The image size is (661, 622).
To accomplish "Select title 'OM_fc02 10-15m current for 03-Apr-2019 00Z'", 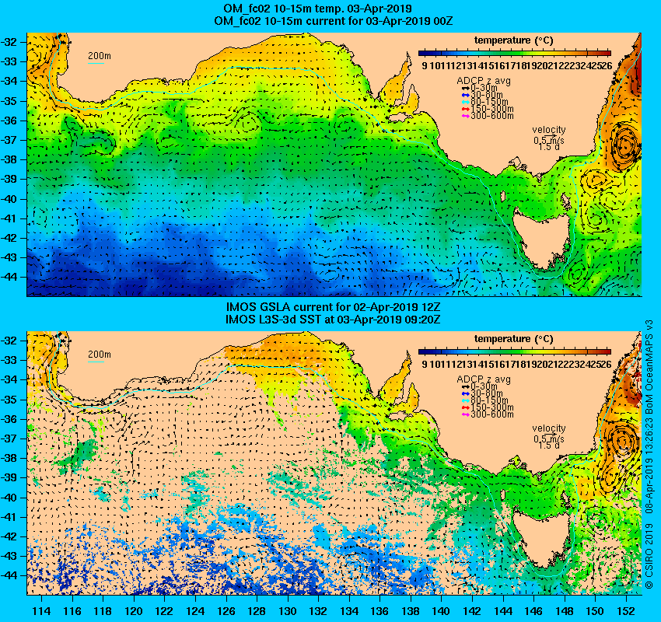I will point(333,21).
